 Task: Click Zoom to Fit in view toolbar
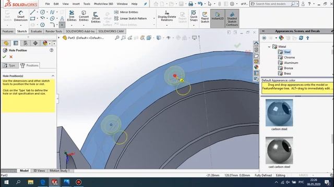pyautogui.click(x=117, y=38)
